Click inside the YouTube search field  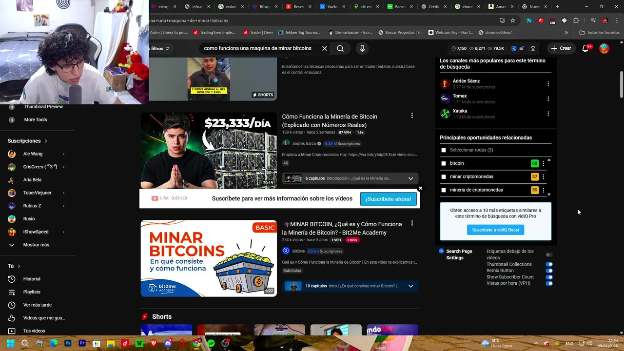click(x=257, y=48)
